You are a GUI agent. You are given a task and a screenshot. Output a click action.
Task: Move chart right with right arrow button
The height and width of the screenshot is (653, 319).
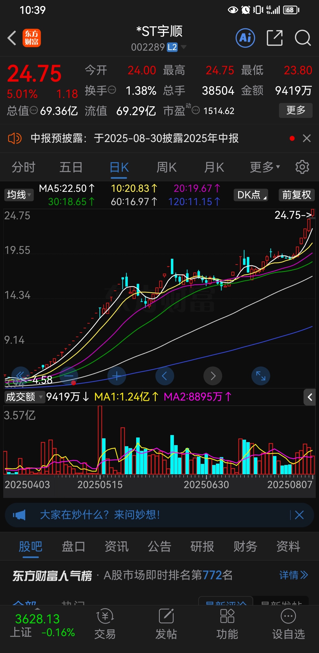(213, 376)
